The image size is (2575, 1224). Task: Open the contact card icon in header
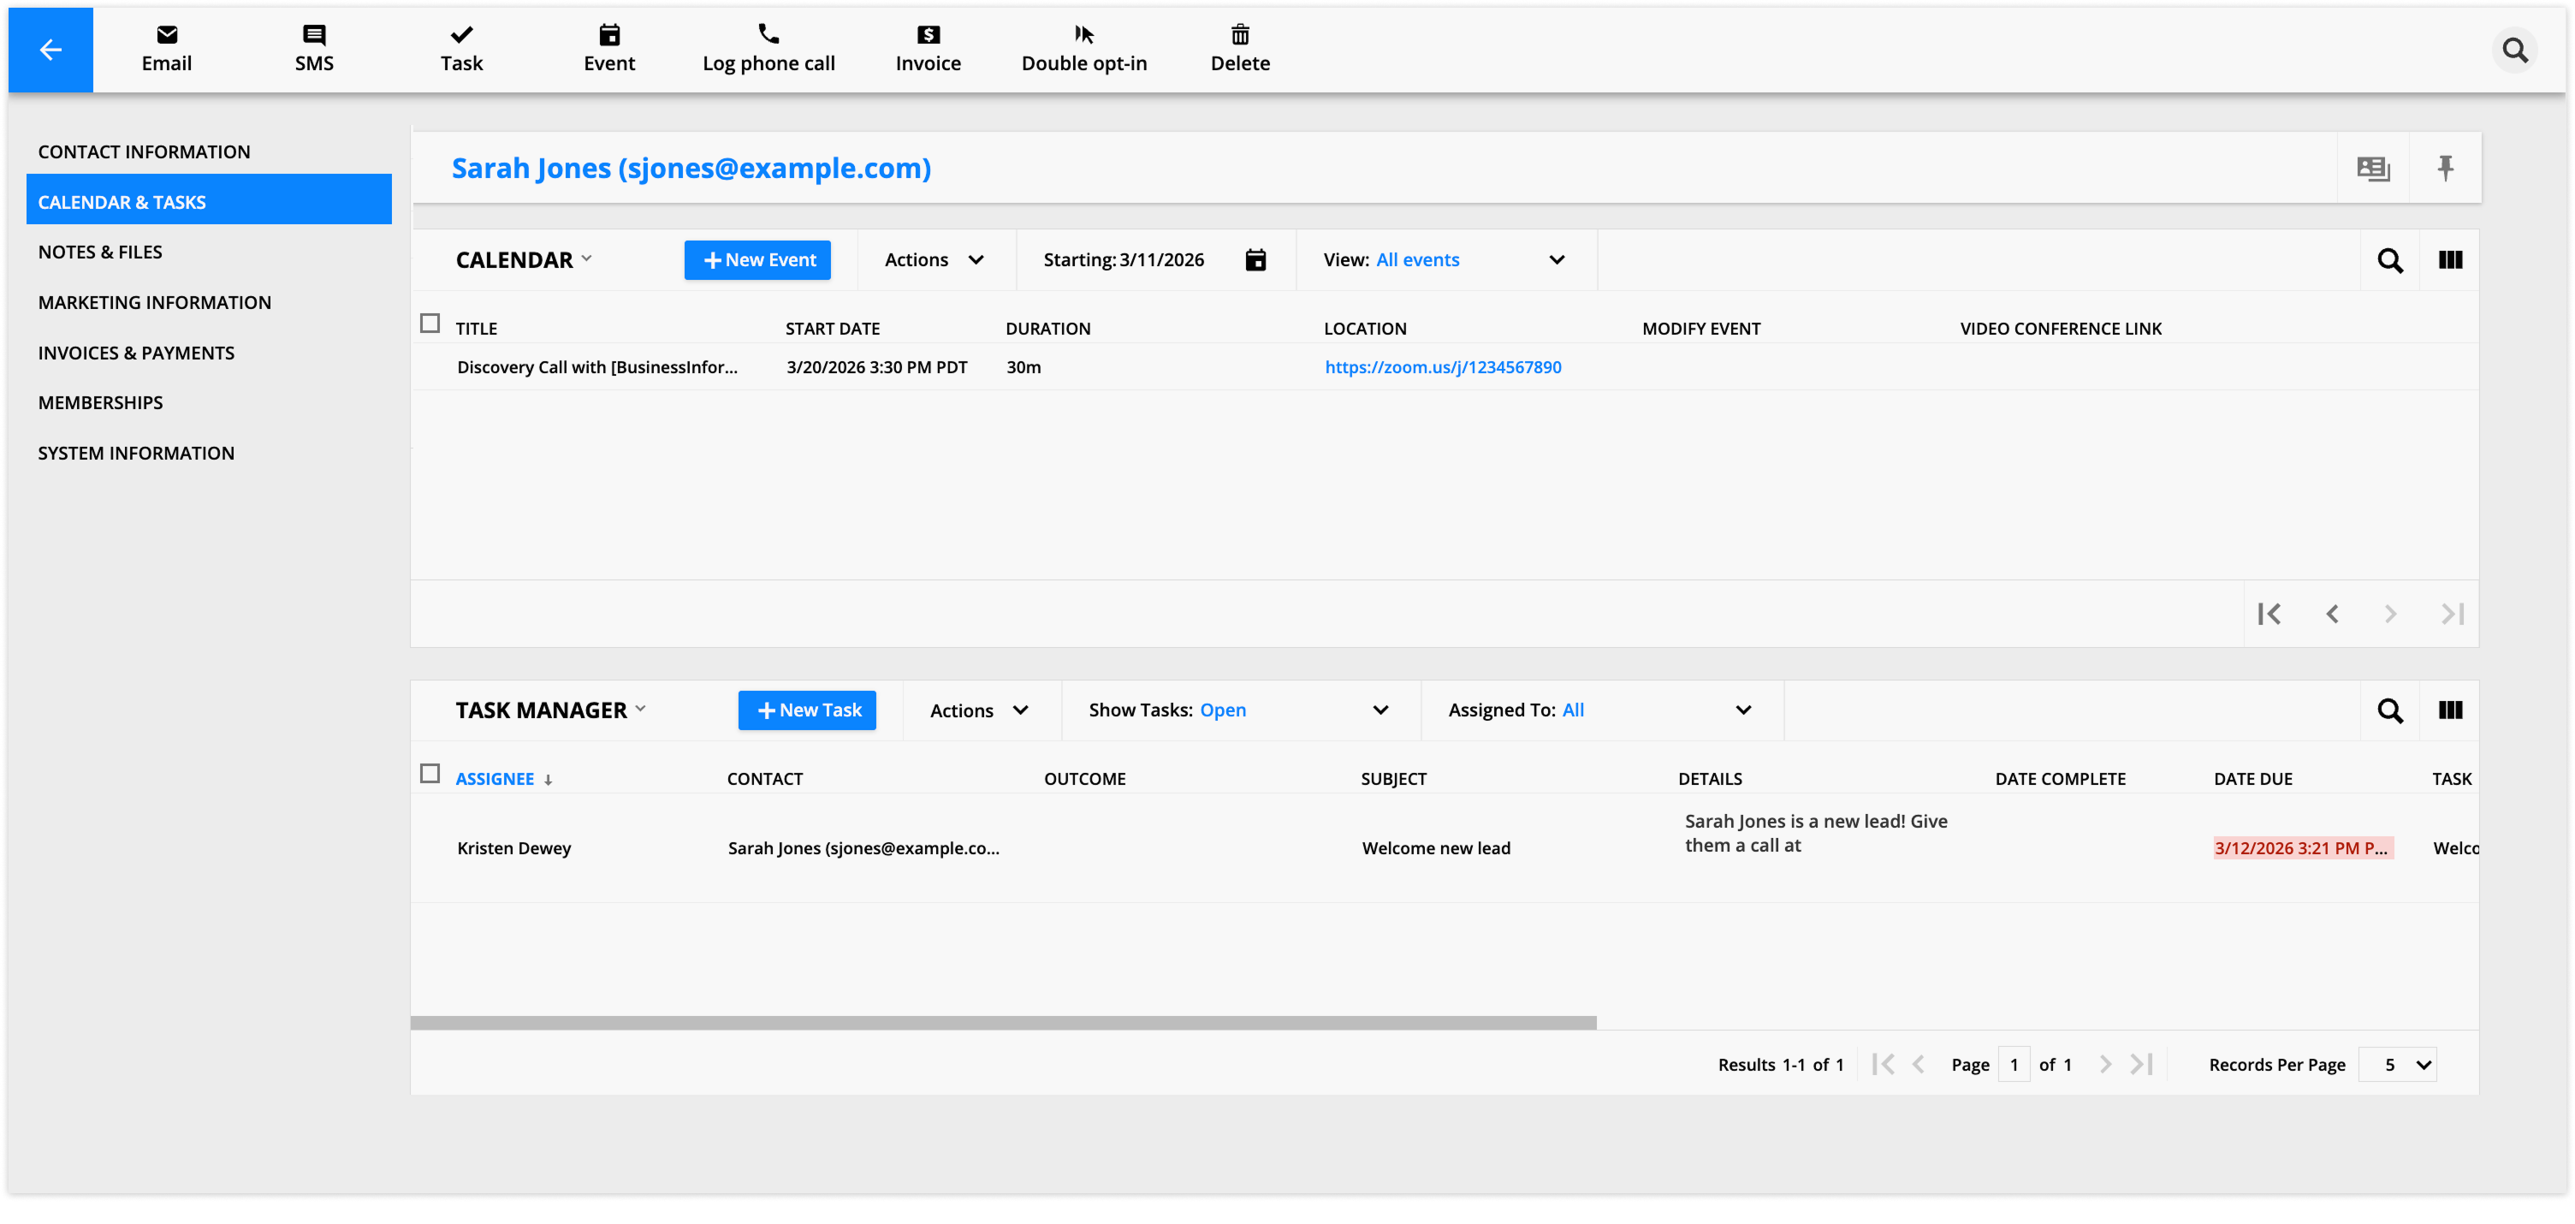[x=2373, y=168]
